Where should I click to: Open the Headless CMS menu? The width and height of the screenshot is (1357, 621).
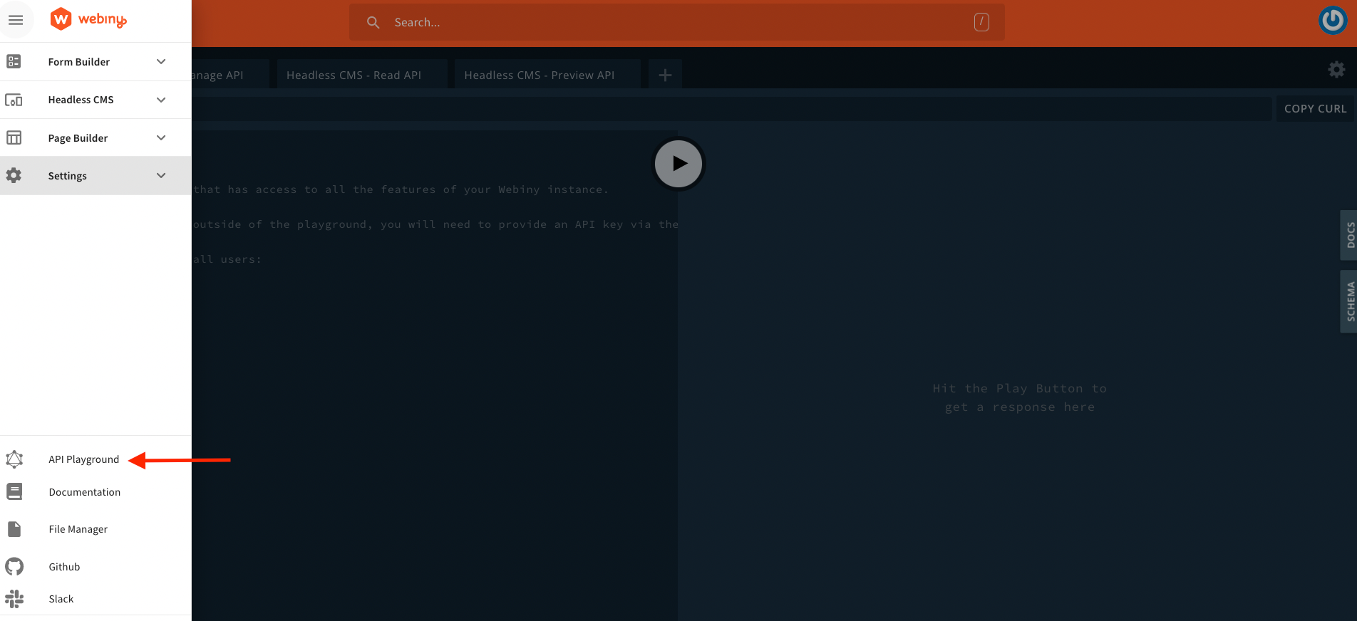pyautogui.click(x=96, y=100)
